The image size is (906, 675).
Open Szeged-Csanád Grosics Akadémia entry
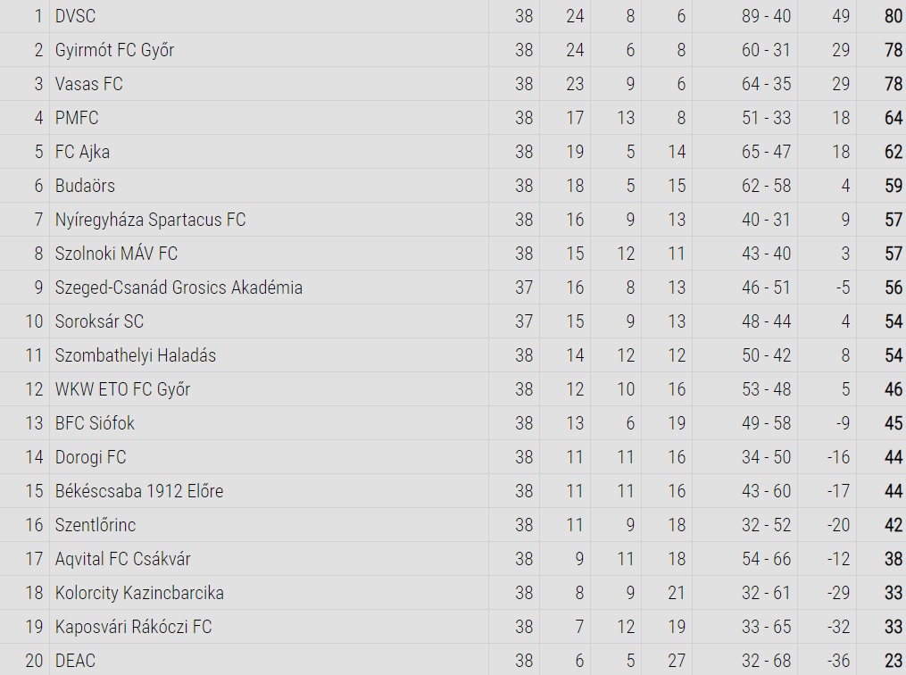coord(179,287)
